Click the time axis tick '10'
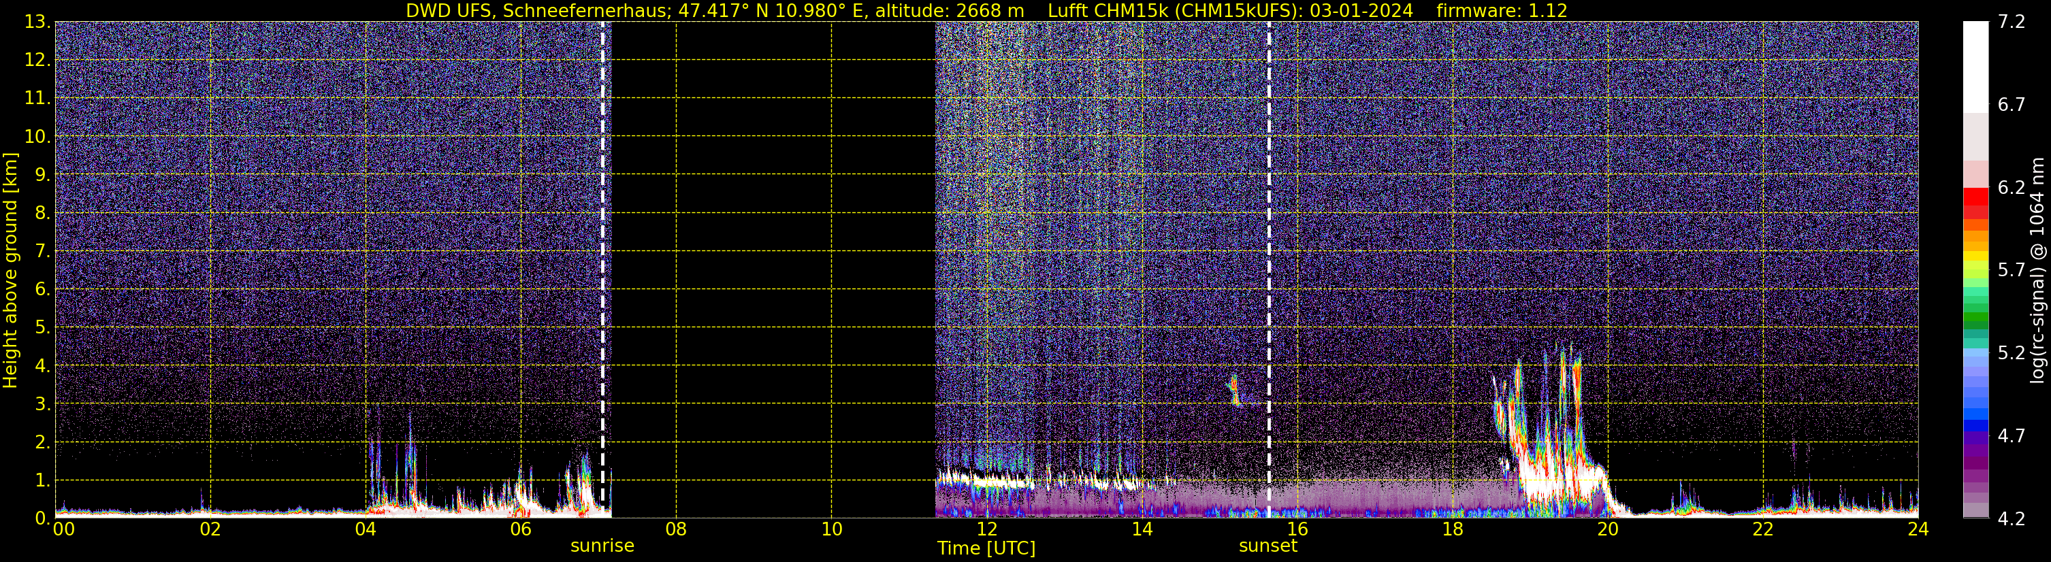 coord(831,529)
